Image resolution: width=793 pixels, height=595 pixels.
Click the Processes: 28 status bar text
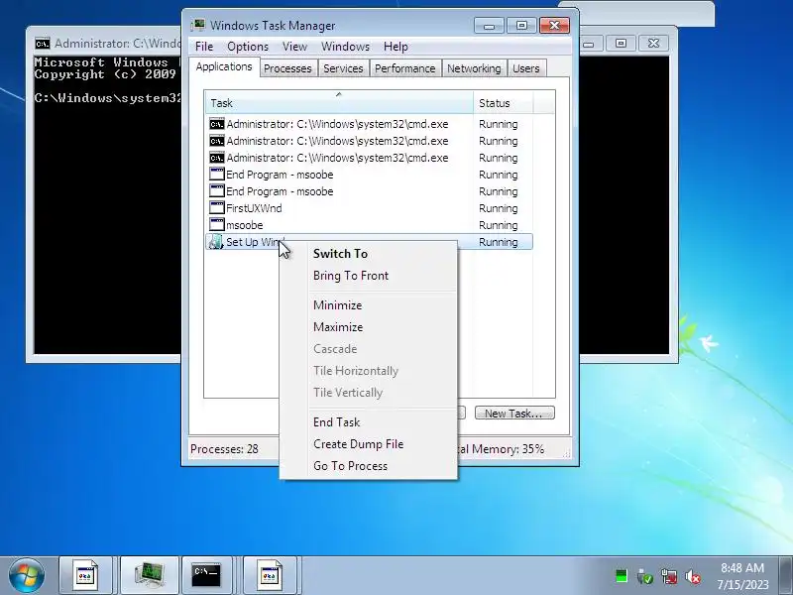(224, 449)
